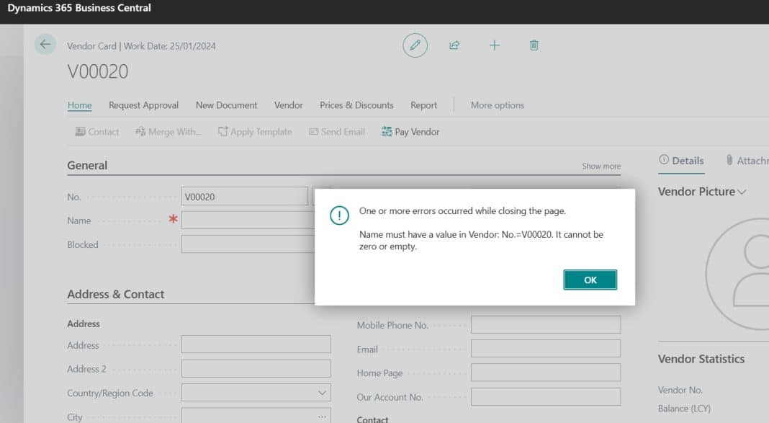Image resolution: width=769 pixels, height=423 pixels.
Task: Open the Vendor menu tab
Action: pyautogui.click(x=288, y=105)
